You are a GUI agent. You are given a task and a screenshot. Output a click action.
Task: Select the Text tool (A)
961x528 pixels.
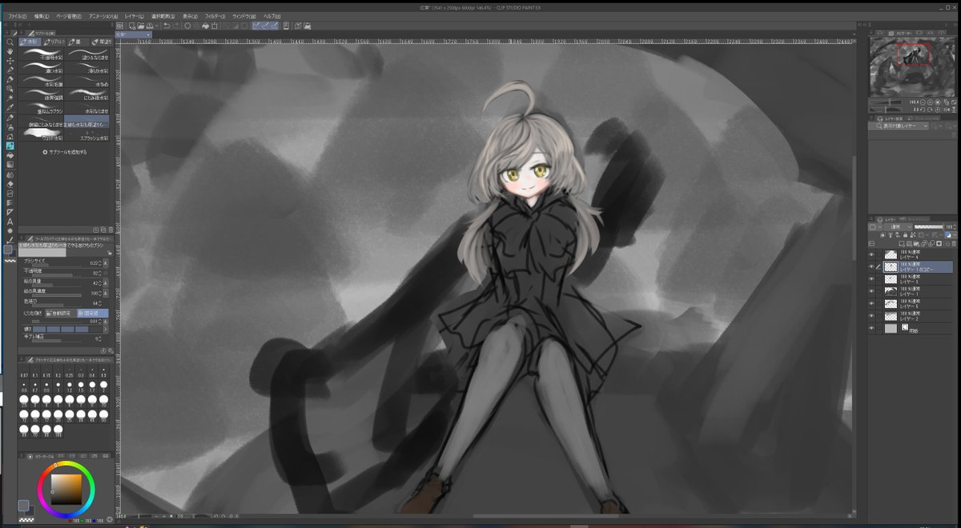pyautogui.click(x=10, y=221)
